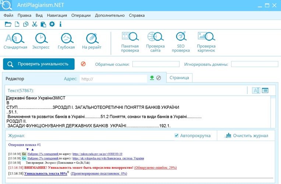Image resolution: width=281 pixels, height=184 pixels.
Task: Toggle Автопрокрутка checkbox
Action: click(x=176, y=135)
